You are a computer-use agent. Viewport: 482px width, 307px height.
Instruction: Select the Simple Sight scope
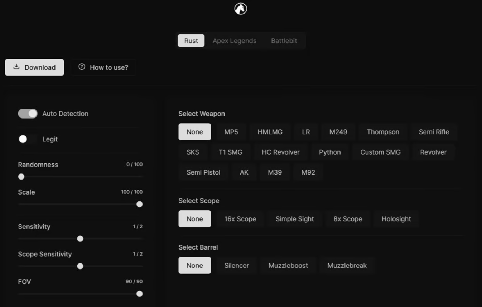[x=295, y=219]
